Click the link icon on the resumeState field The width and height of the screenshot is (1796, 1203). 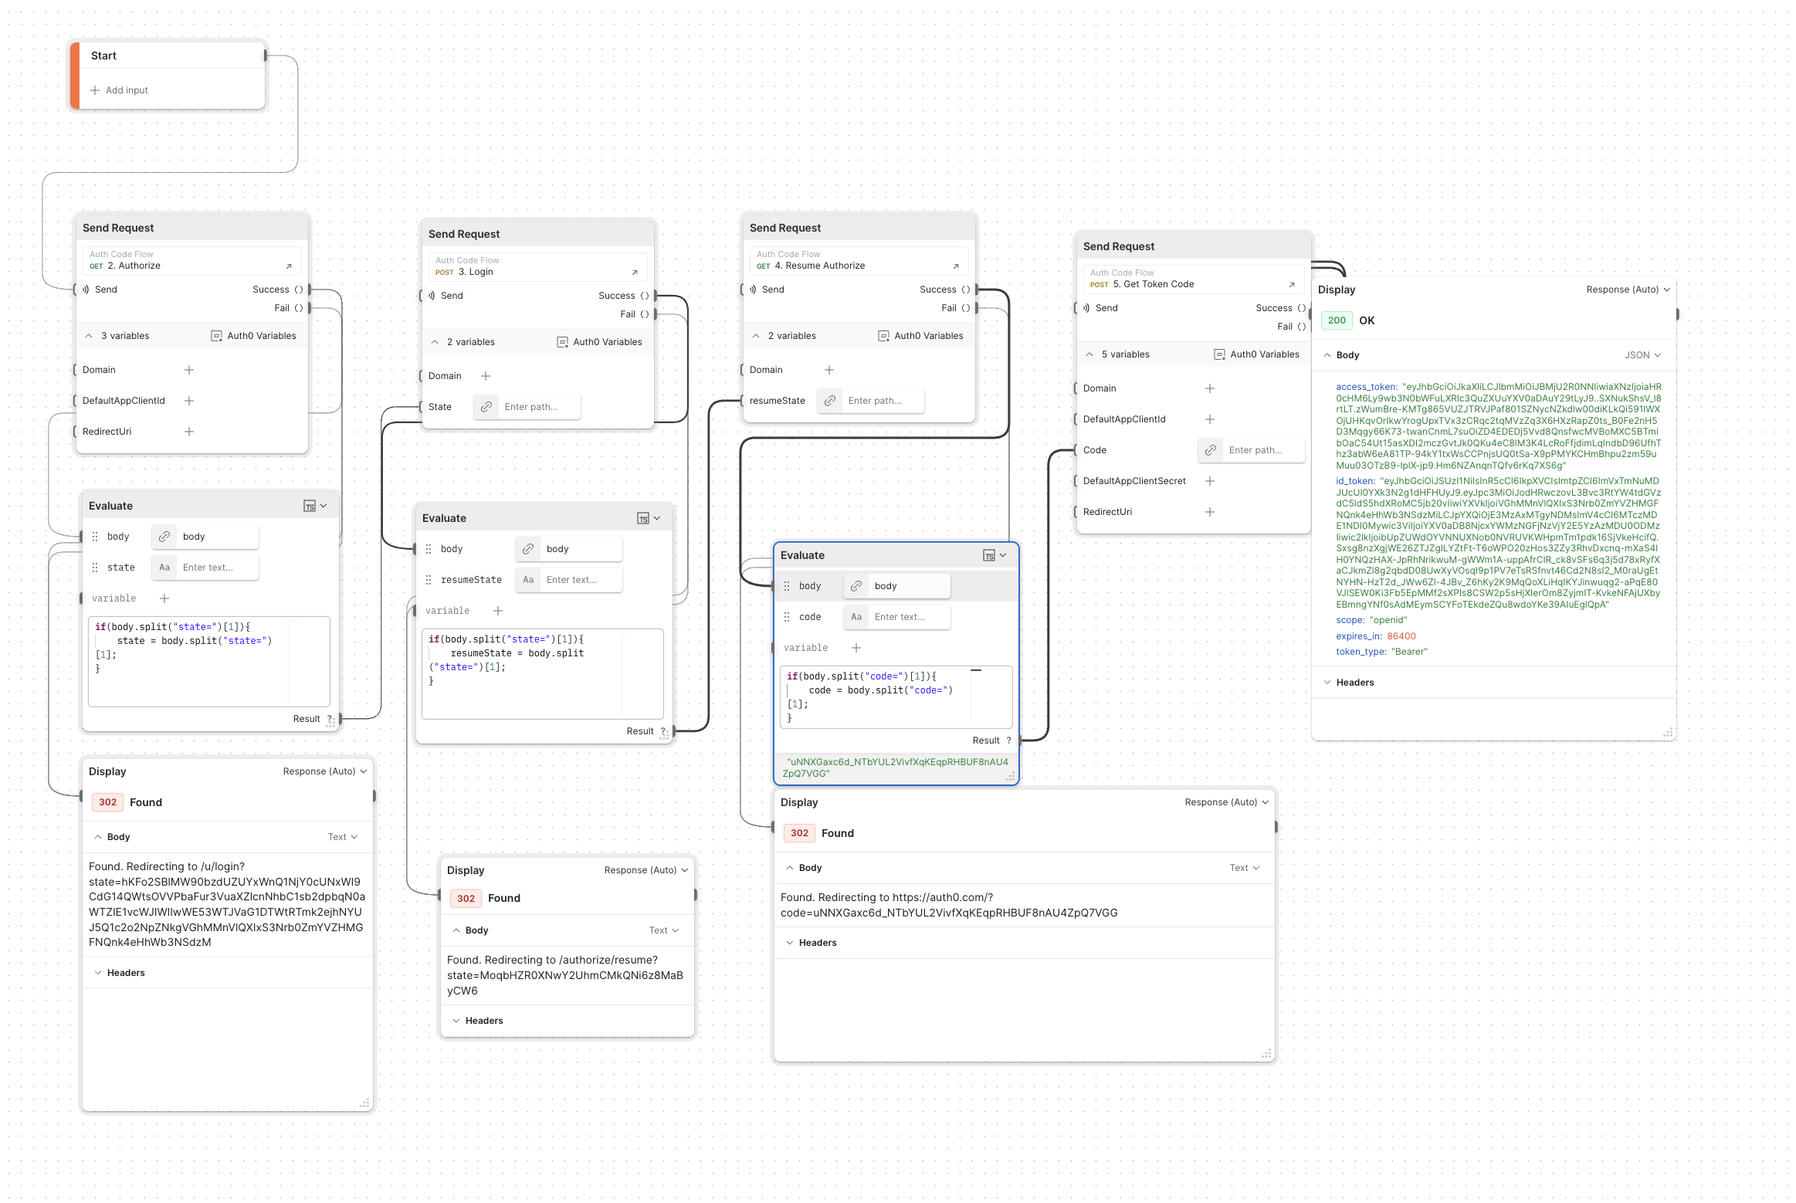tap(829, 400)
